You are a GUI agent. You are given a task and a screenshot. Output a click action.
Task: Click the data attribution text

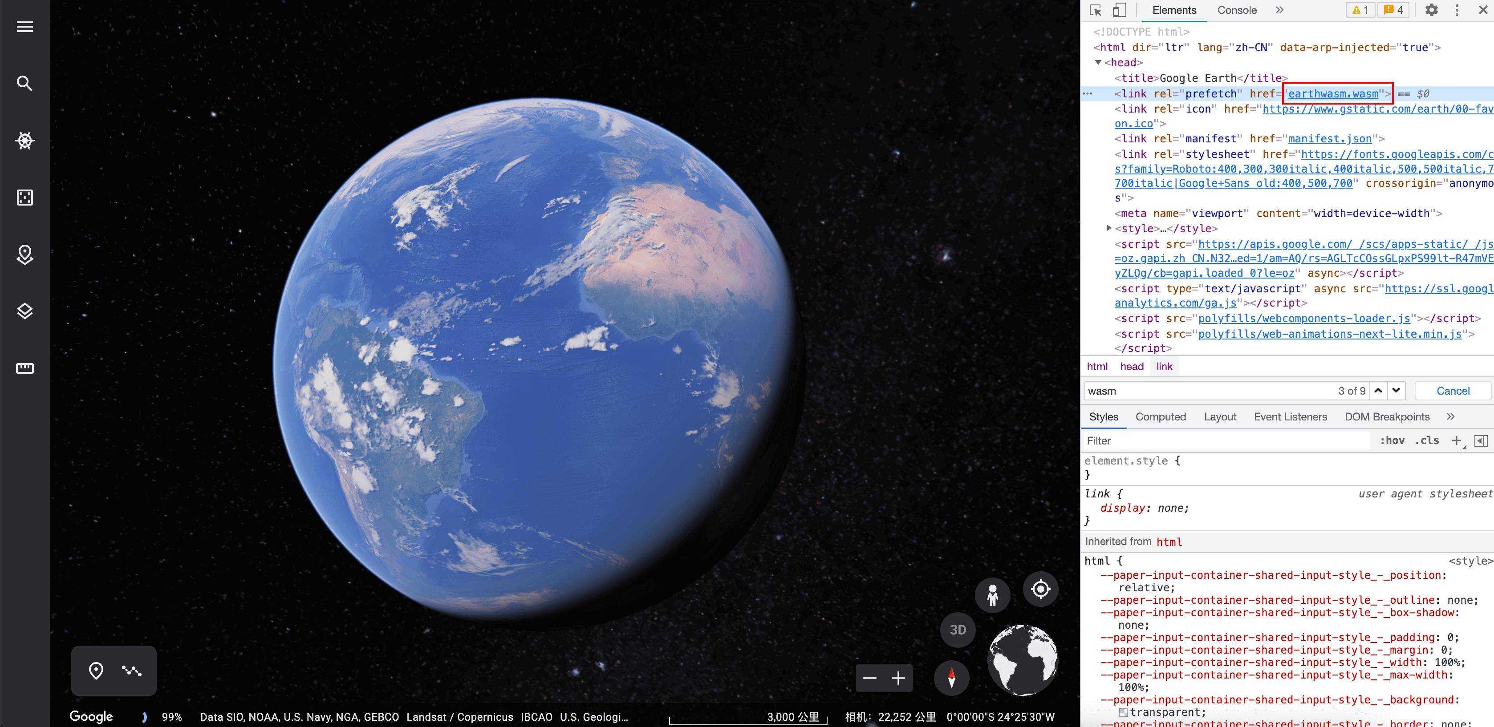[414, 718]
